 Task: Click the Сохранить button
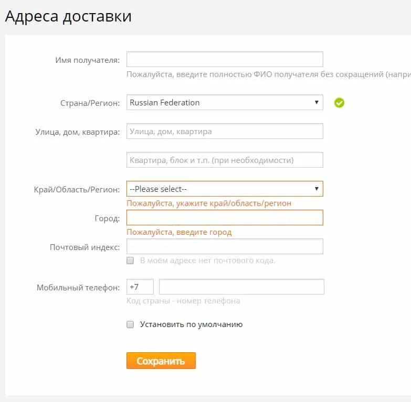[x=161, y=361]
